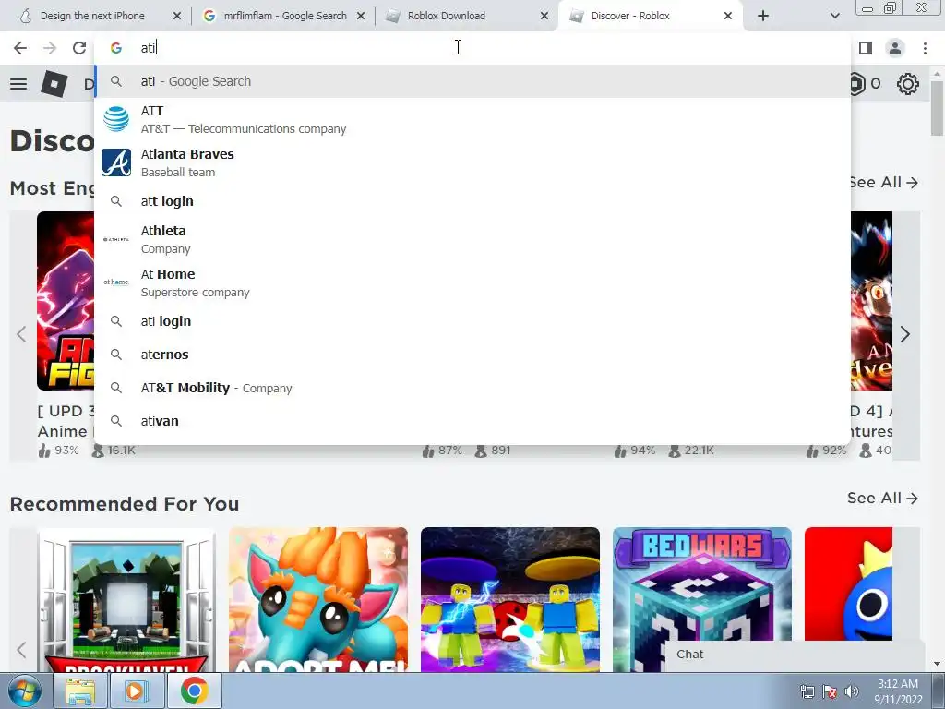This screenshot has height=709, width=945.
Task: Open Windows Explorer from taskbar
Action: [80, 691]
